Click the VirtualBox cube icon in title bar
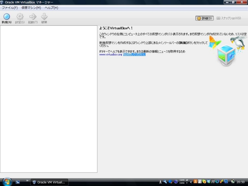The width and height of the screenshot is (248, 186). (2, 2)
